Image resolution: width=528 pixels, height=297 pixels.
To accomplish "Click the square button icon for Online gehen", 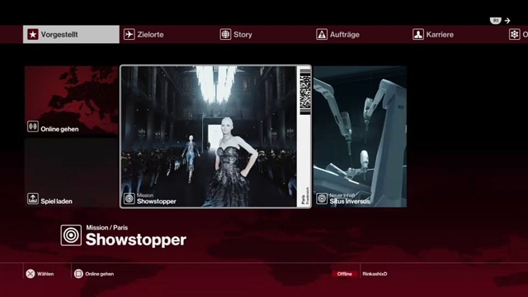I will 78,274.
